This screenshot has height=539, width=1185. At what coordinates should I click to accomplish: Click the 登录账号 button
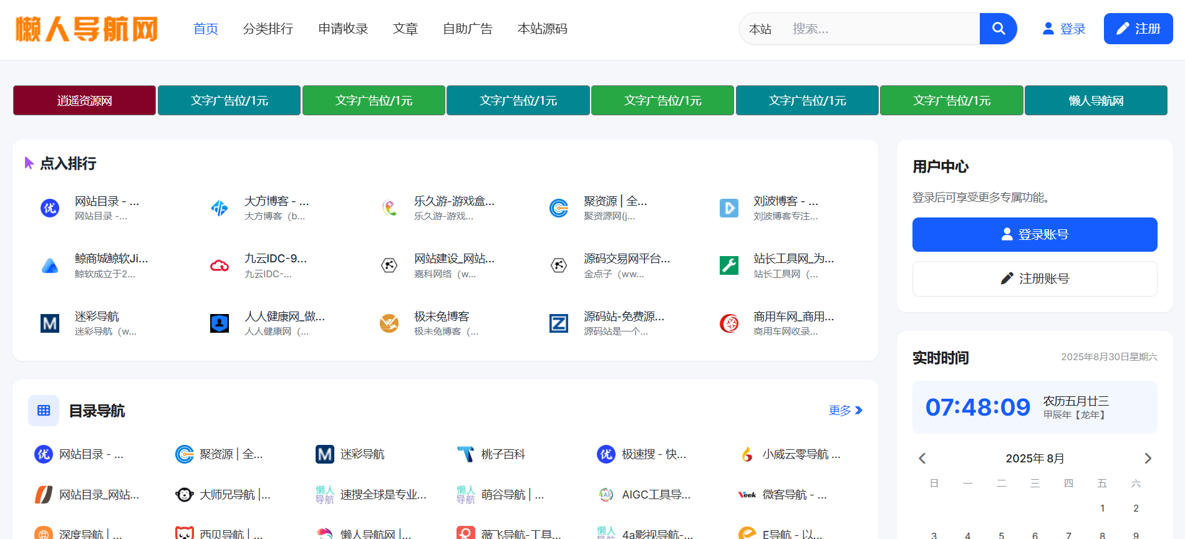click(1035, 234)
